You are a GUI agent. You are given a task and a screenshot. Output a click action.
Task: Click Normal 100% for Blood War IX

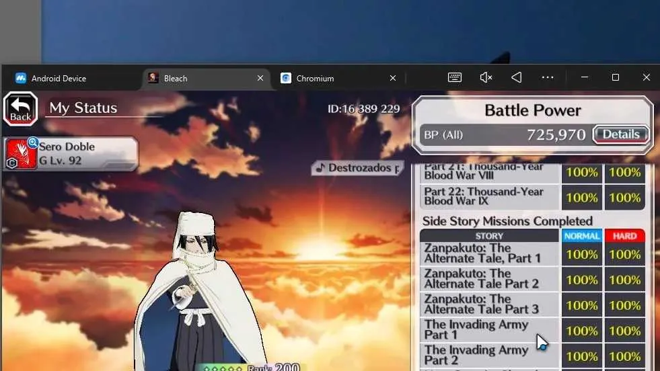point(582,198)
